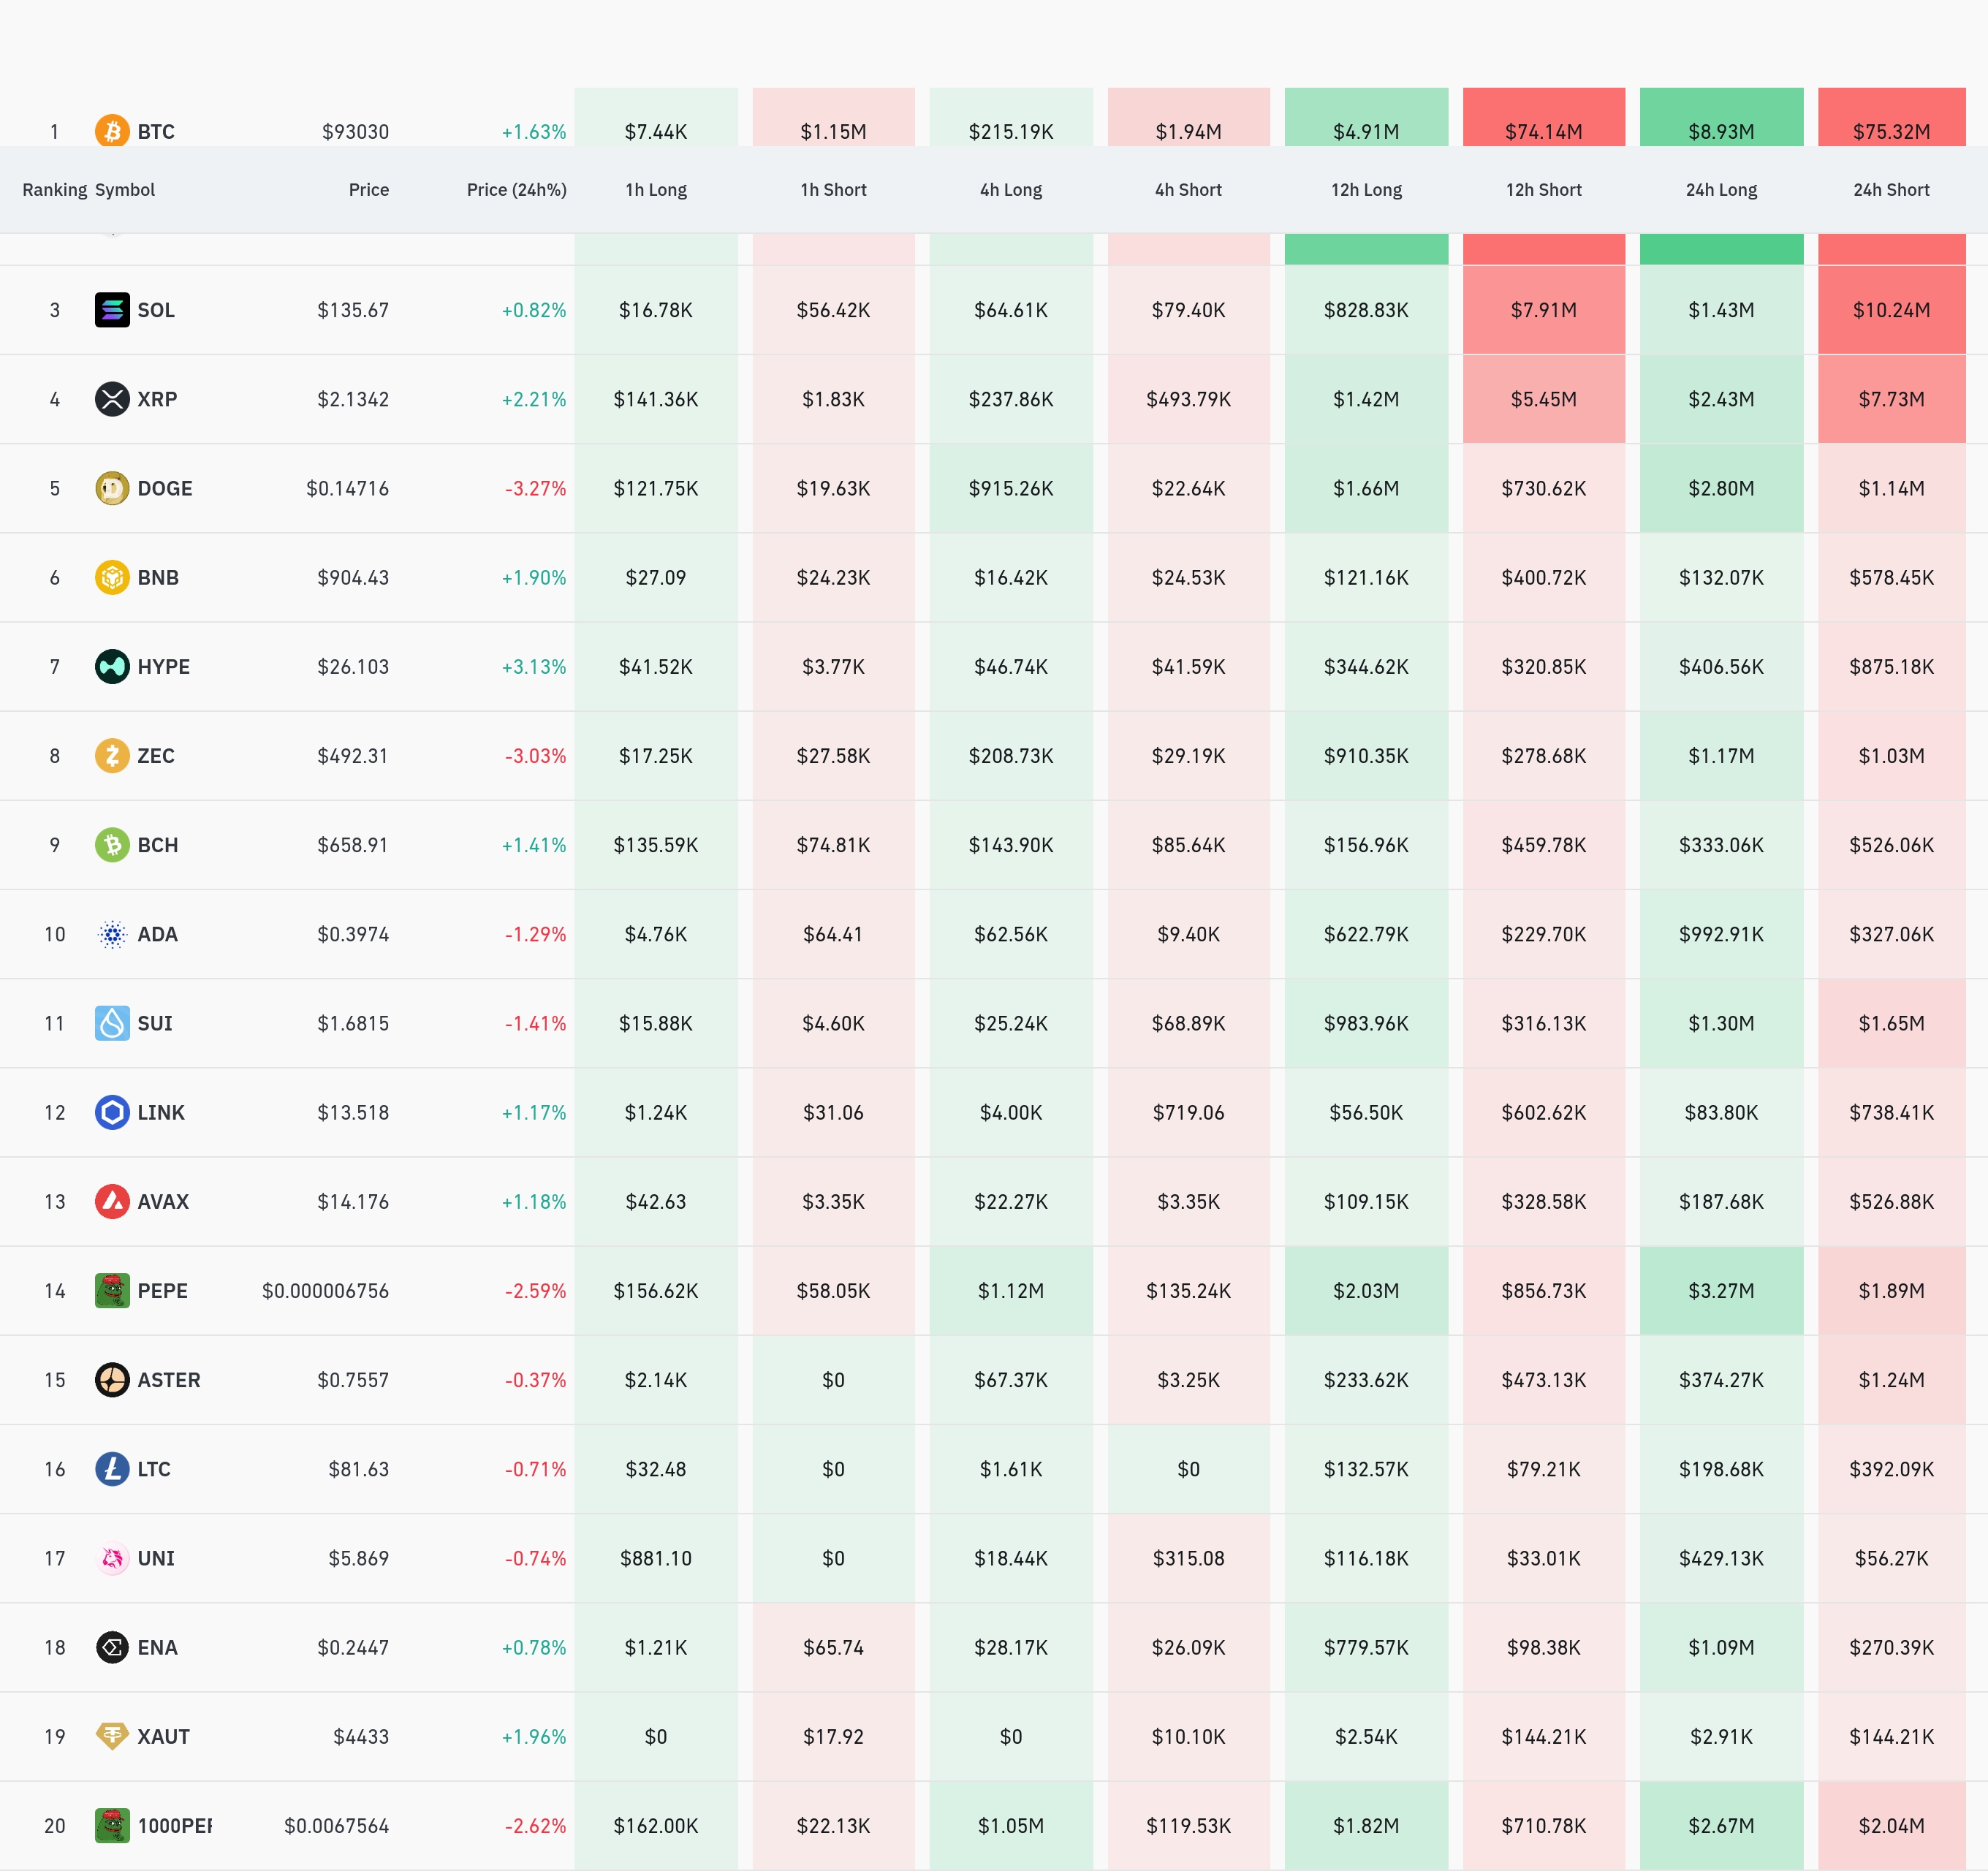Click the Solana SOL coin icon
Viewport: 1988px width, 1871px height.
click(112, 310)
